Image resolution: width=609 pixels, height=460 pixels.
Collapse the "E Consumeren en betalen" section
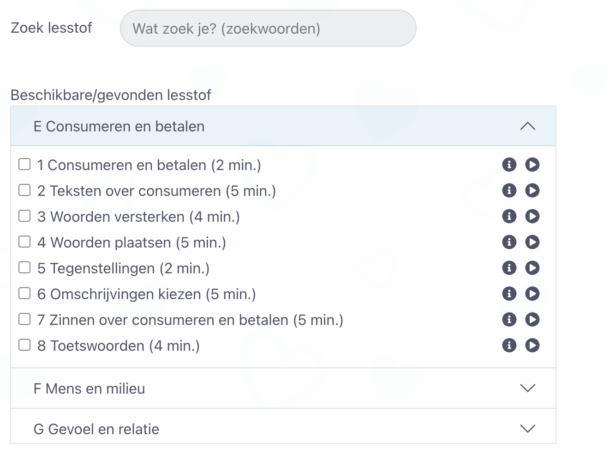pos(527,126)
